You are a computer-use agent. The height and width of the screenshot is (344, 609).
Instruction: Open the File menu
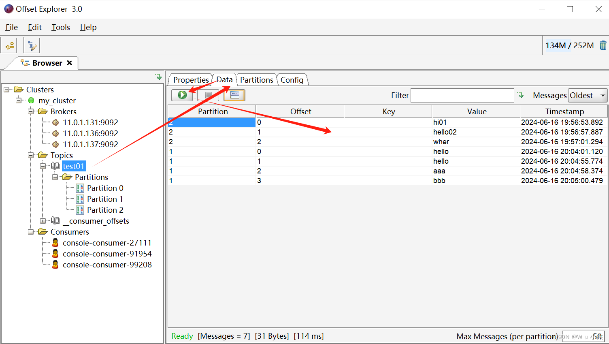(x=12, y=27)
